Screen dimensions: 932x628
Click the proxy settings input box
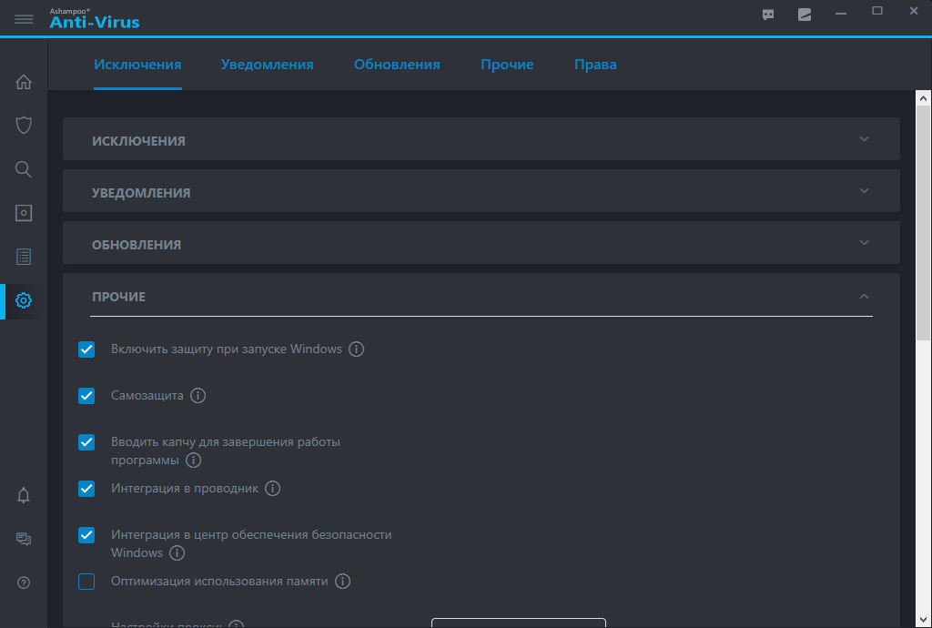518,623
